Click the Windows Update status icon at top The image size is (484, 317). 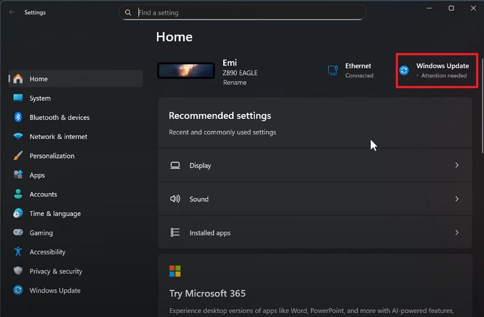tap(404, 71)
